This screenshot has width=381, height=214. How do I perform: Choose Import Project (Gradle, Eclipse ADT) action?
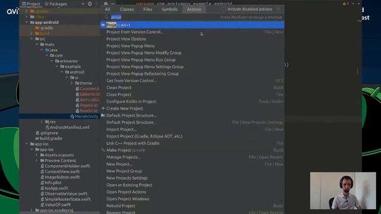[x=192, y=136]
